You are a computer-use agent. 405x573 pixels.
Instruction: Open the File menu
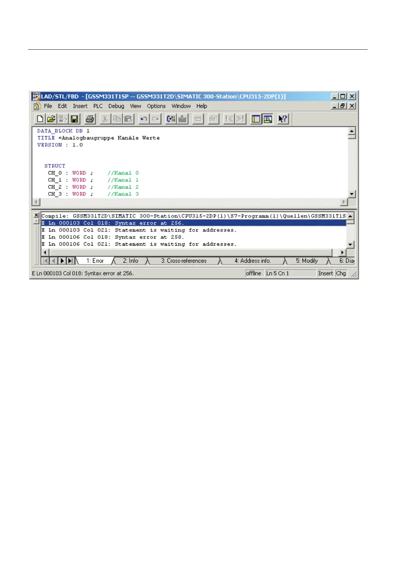click(x=48, y=106)
